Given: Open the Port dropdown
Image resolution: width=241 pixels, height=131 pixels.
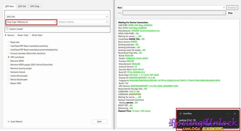Looking at the screenshot, I should 174,8.
